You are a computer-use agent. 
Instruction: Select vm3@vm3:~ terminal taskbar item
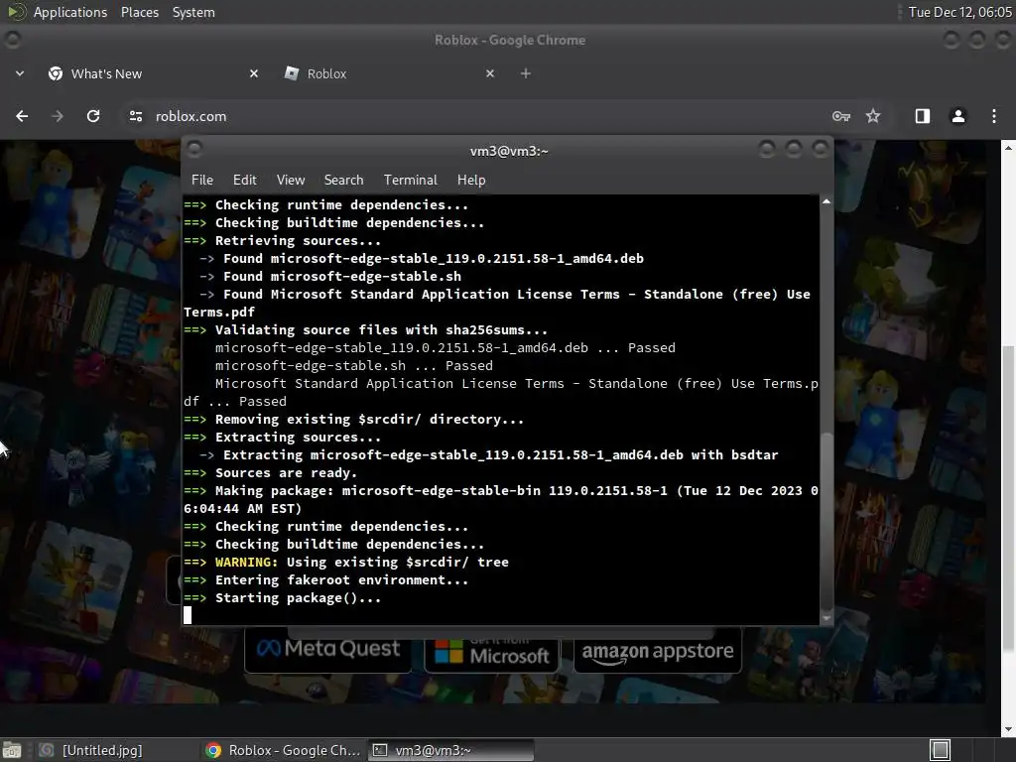[x=451, y=750]
